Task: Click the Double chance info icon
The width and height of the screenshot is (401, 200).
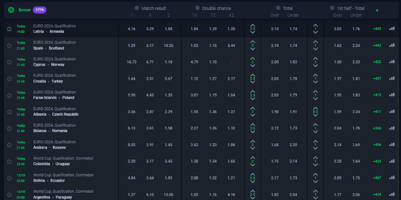Action: click(x=198, y=8)
